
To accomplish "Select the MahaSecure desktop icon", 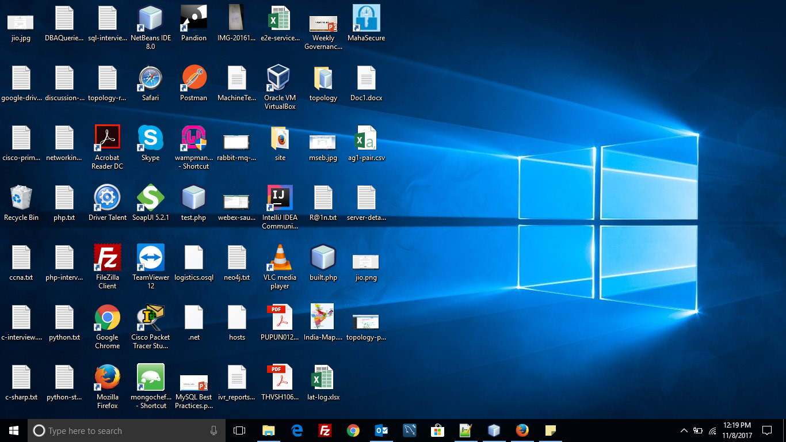I will pos(366,19).
